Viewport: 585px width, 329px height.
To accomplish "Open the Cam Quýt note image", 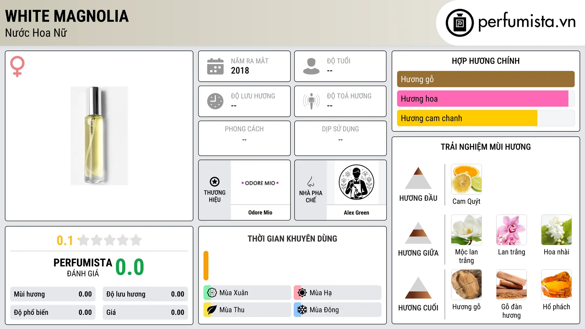I will 466,179.
